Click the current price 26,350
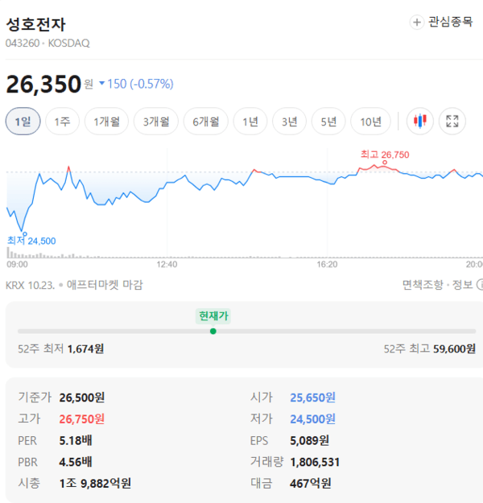 coord(43,84)
